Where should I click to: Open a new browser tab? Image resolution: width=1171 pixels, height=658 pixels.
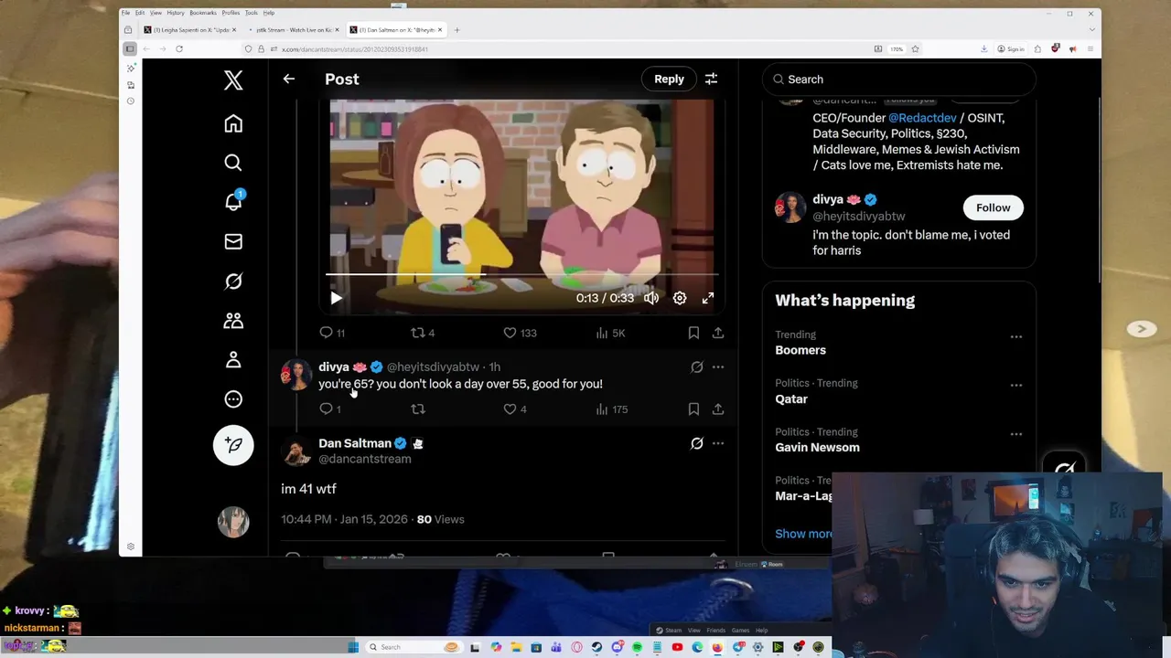pyautogui.click(x=457, y=30)
